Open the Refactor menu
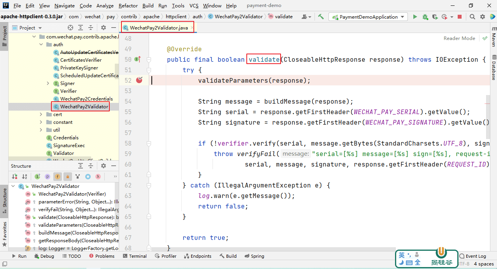497x269 pixels. (x=128, y=5)
